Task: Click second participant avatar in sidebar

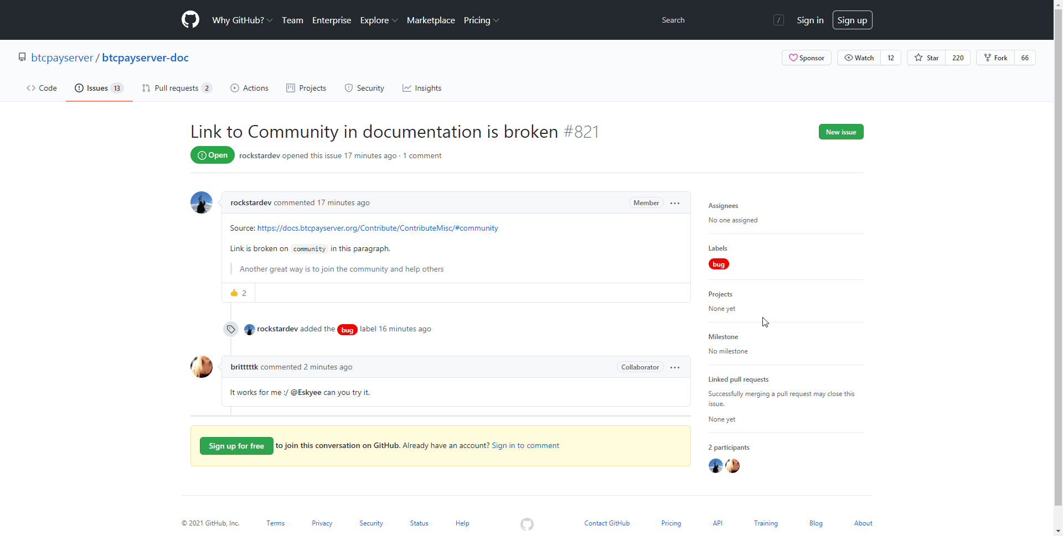Action: (732, 466)
